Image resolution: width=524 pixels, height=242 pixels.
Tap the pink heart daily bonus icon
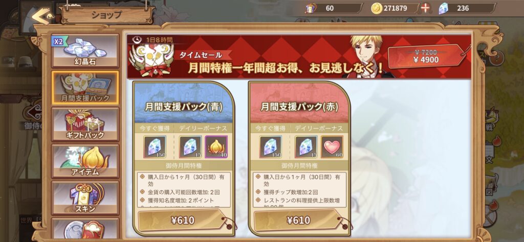[332, 147]
